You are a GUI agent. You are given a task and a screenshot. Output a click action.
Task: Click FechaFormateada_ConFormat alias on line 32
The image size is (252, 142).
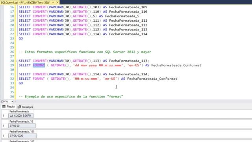(152, 79)
